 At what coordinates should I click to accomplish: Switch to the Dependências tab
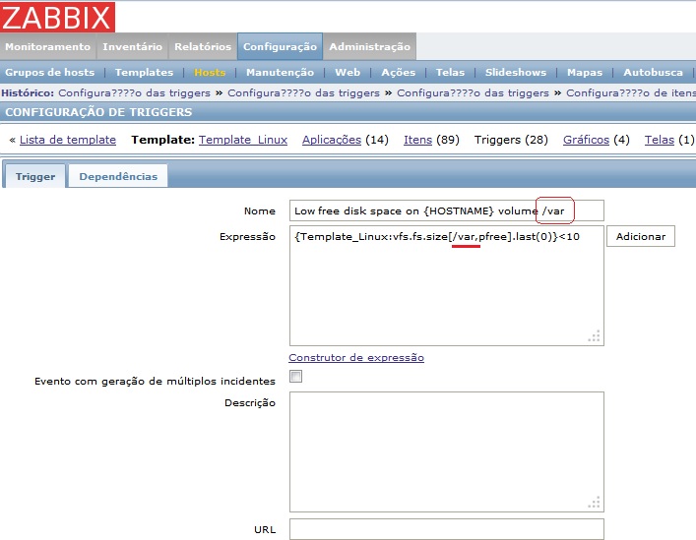click(118, 176)
